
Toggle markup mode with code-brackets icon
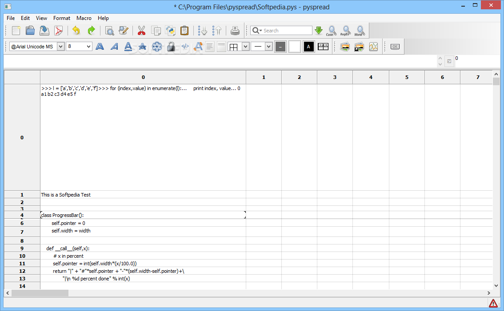click(x=185, y=47)
